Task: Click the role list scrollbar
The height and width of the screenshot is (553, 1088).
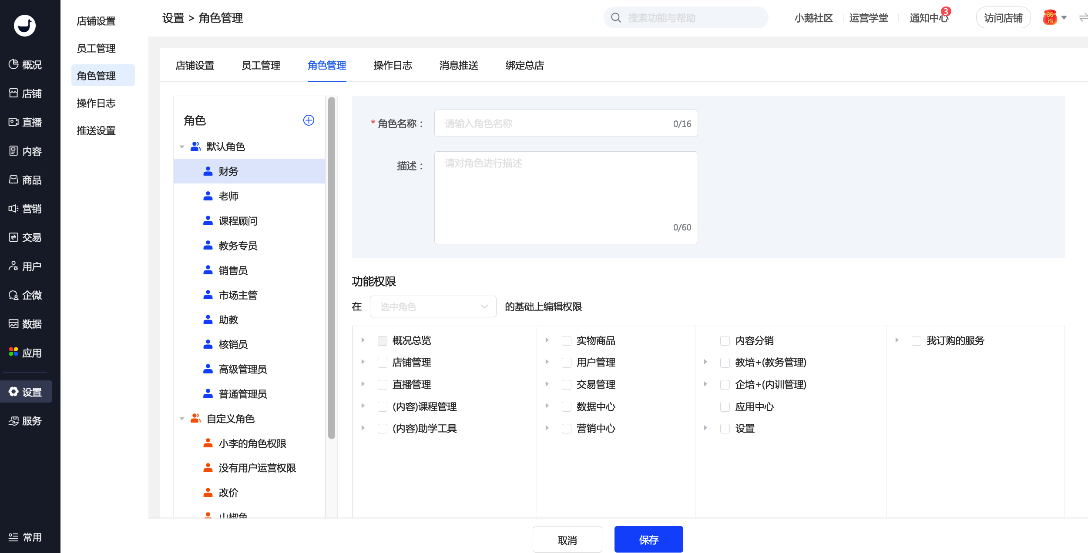Action: point(332,268)
